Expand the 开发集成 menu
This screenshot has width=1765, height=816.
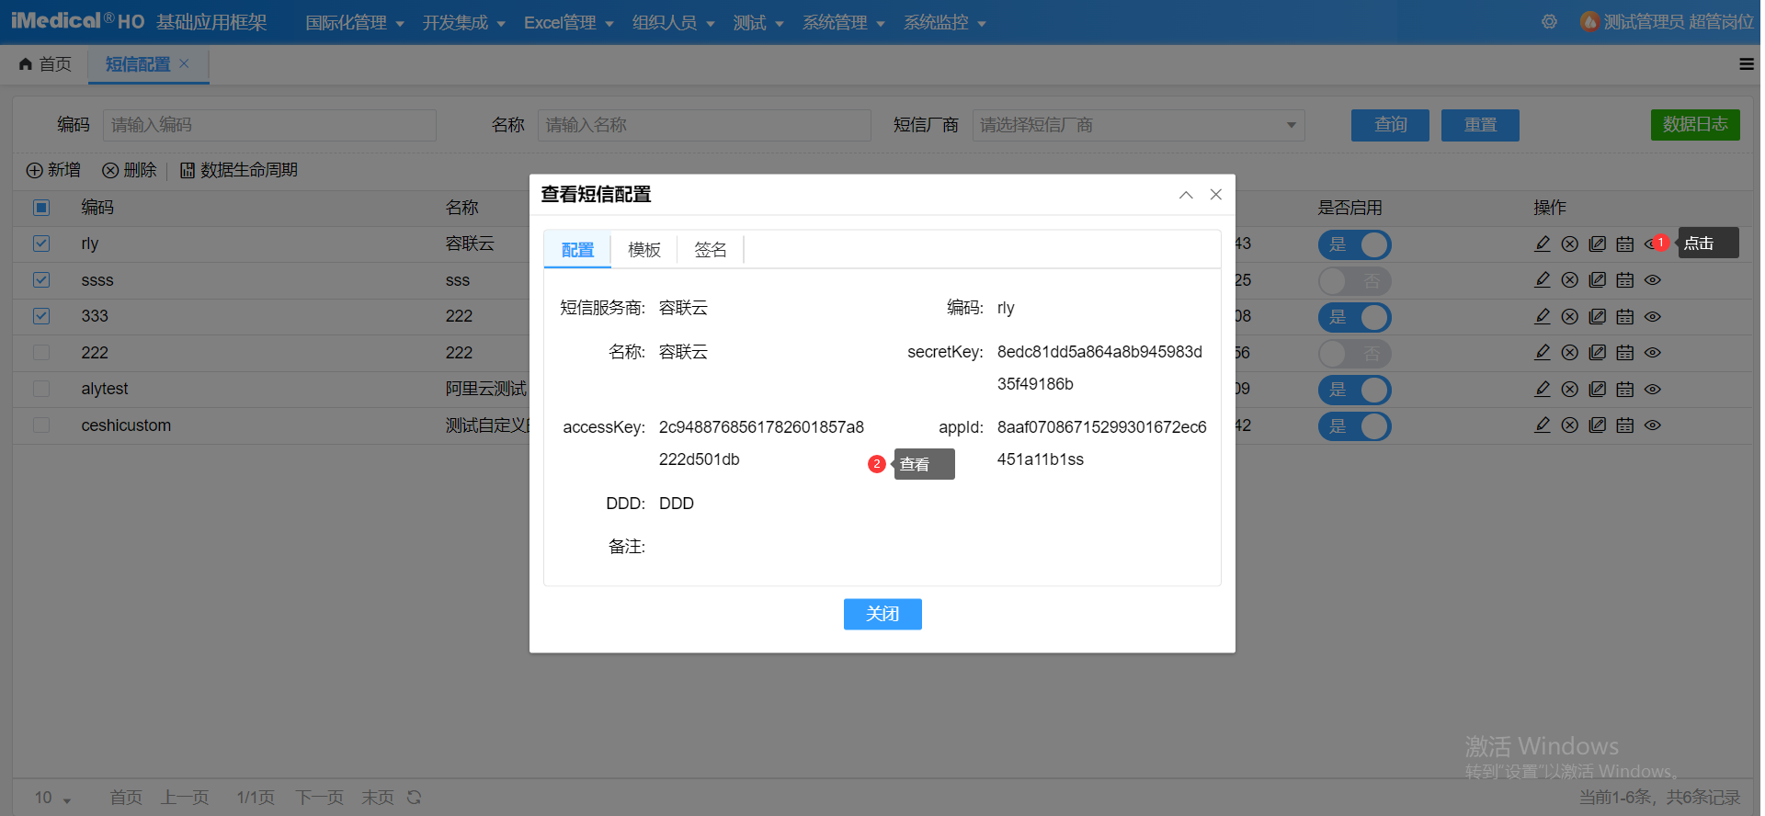coord(464,23)
